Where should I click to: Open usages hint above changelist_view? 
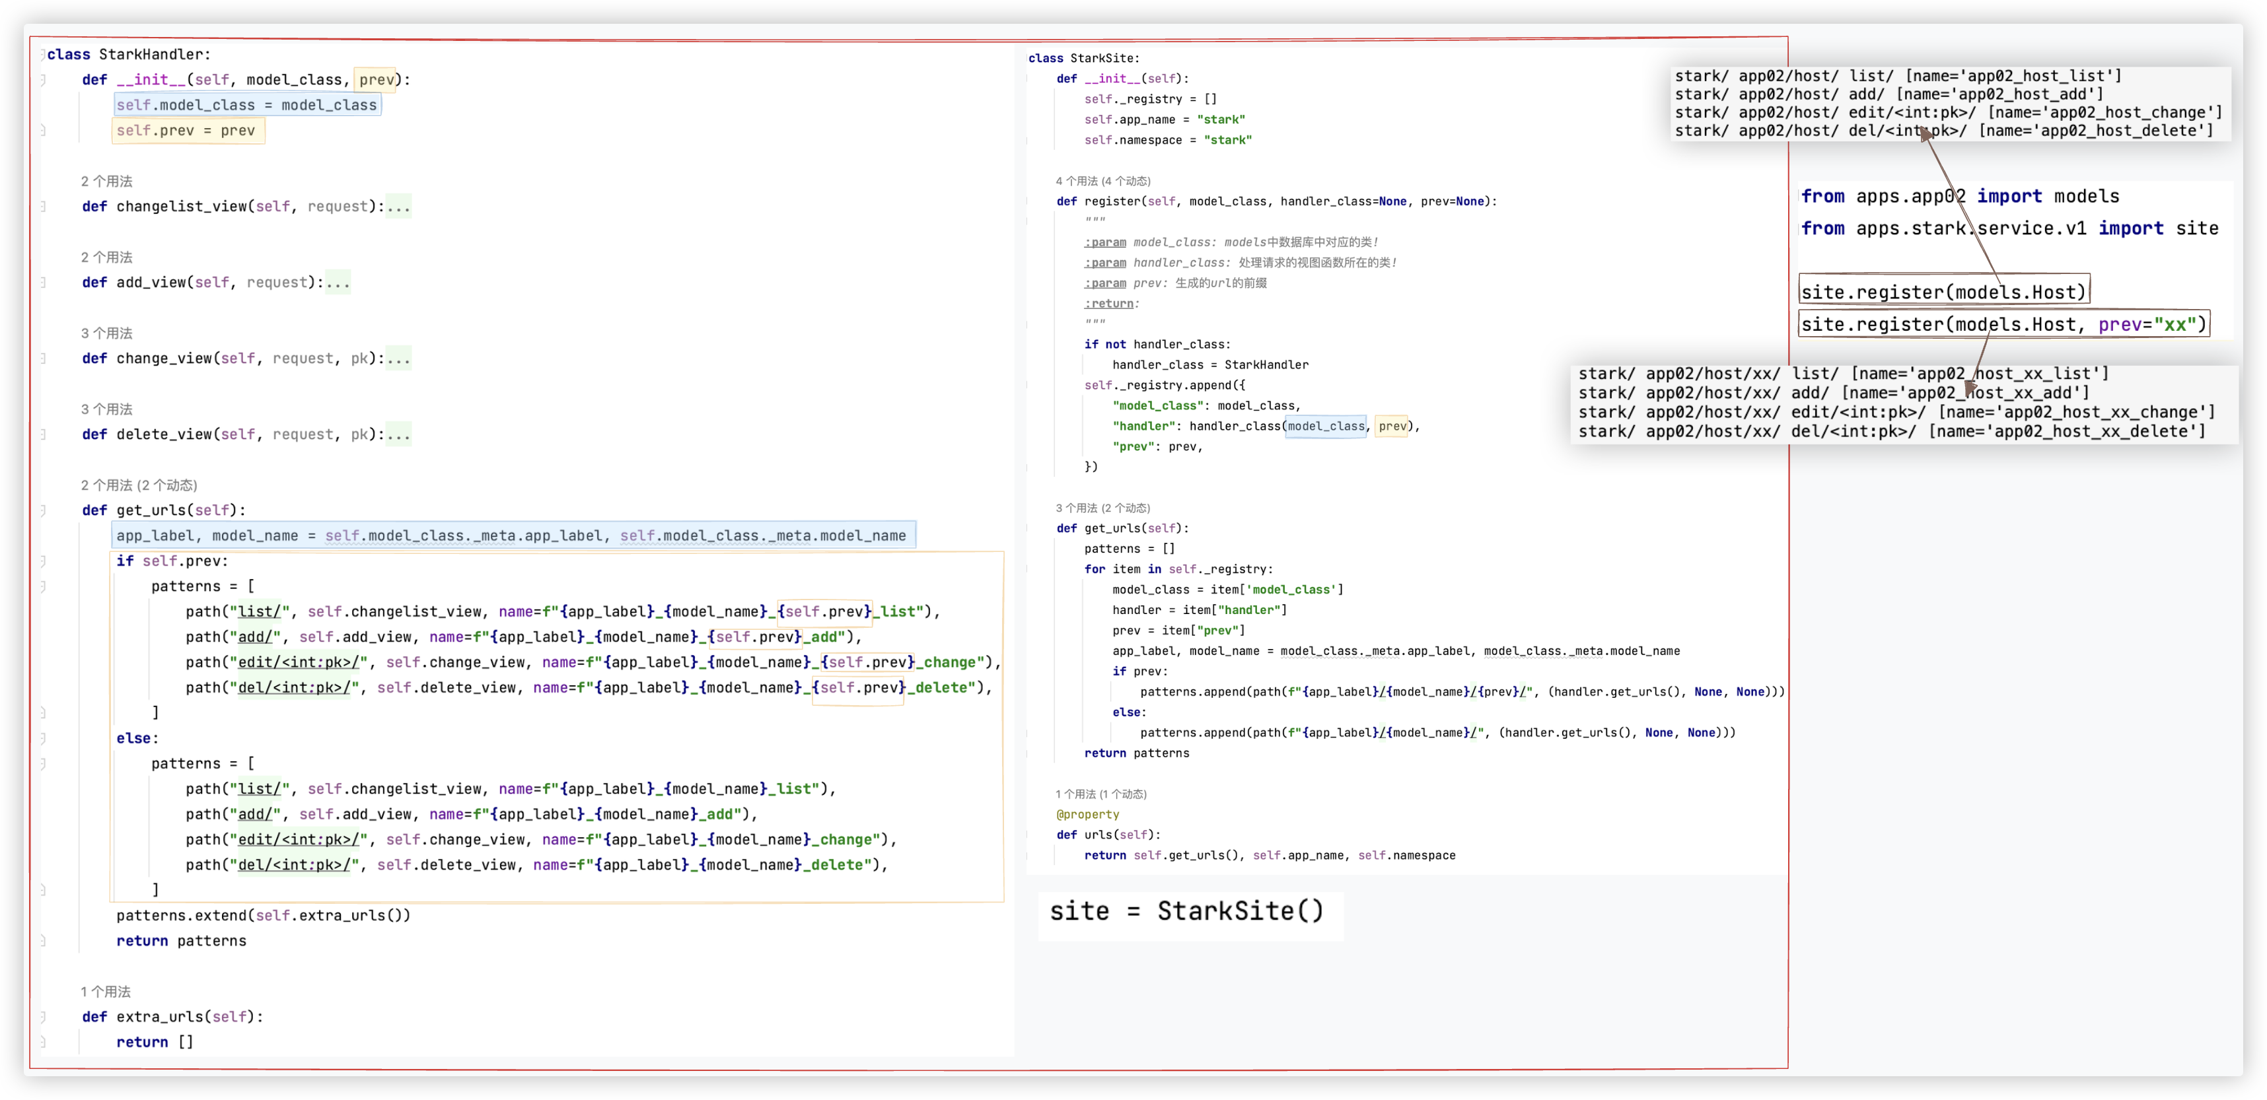click(106, 182)
